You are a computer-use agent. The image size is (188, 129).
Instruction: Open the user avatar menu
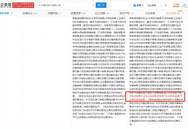(x=185, y=5)
